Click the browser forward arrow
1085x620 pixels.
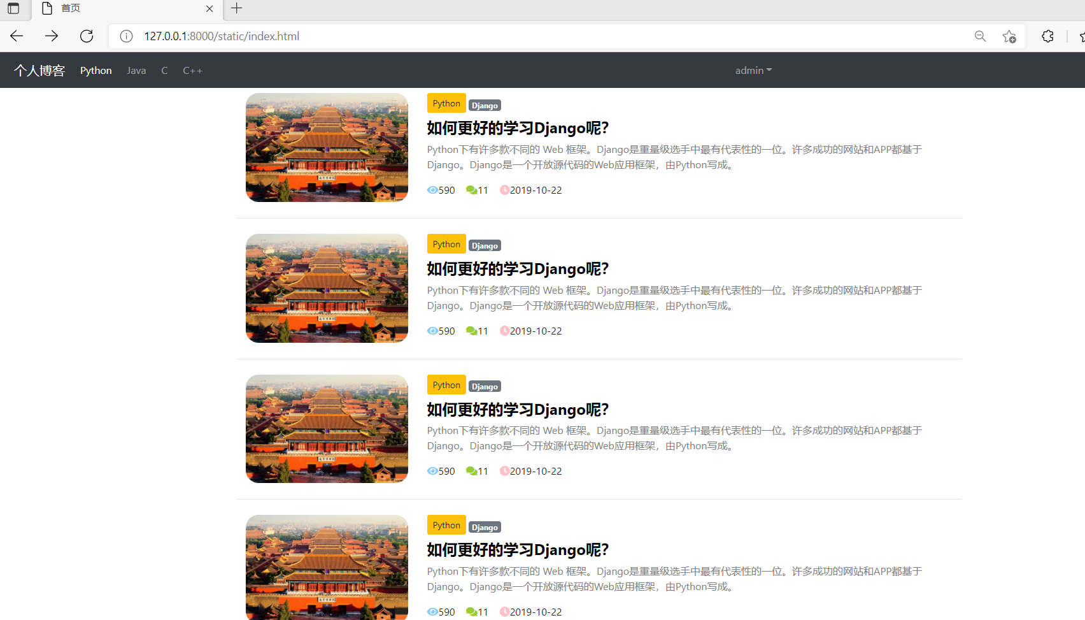(52, 36)
